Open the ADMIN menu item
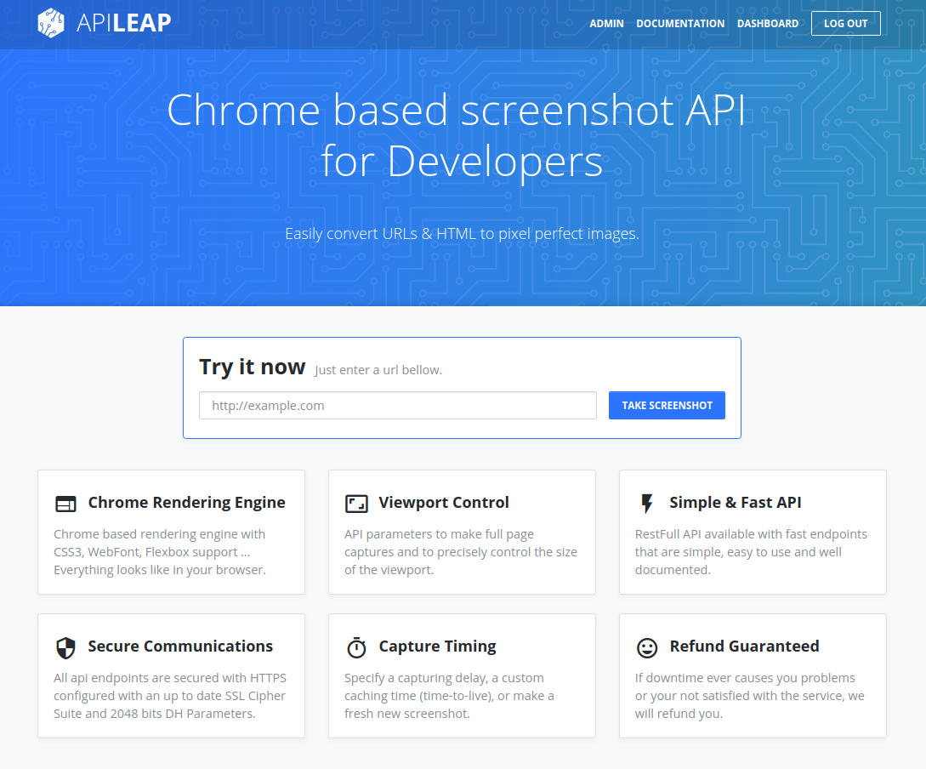The image size is (926, 769). 606,23
